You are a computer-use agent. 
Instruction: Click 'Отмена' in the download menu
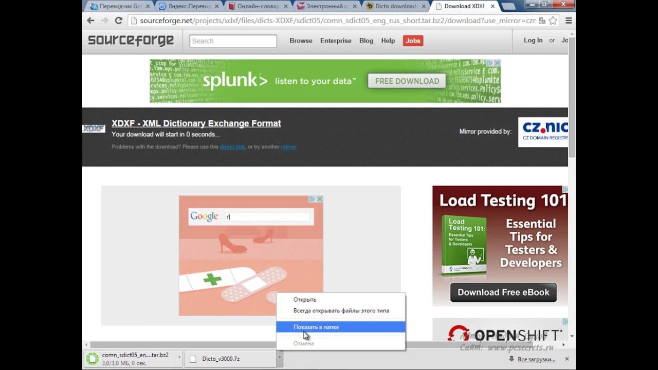pyautogui.click(x=341, y=343)
